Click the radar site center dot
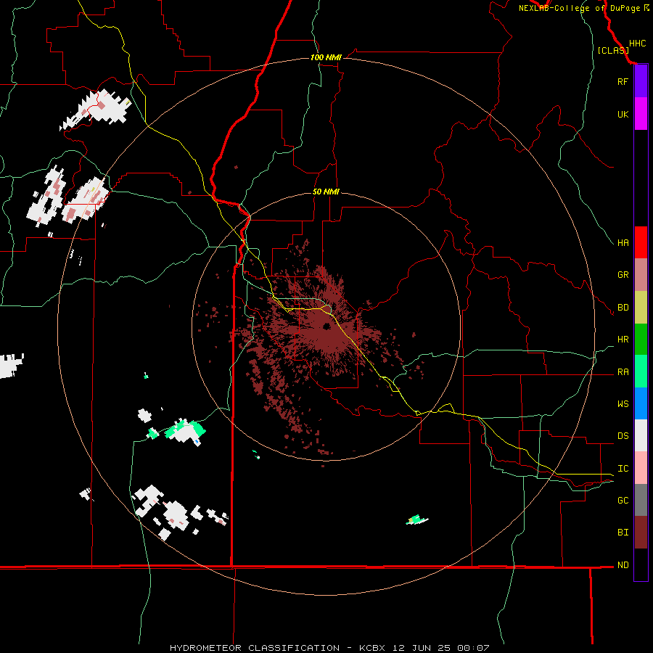 [326, 326]
